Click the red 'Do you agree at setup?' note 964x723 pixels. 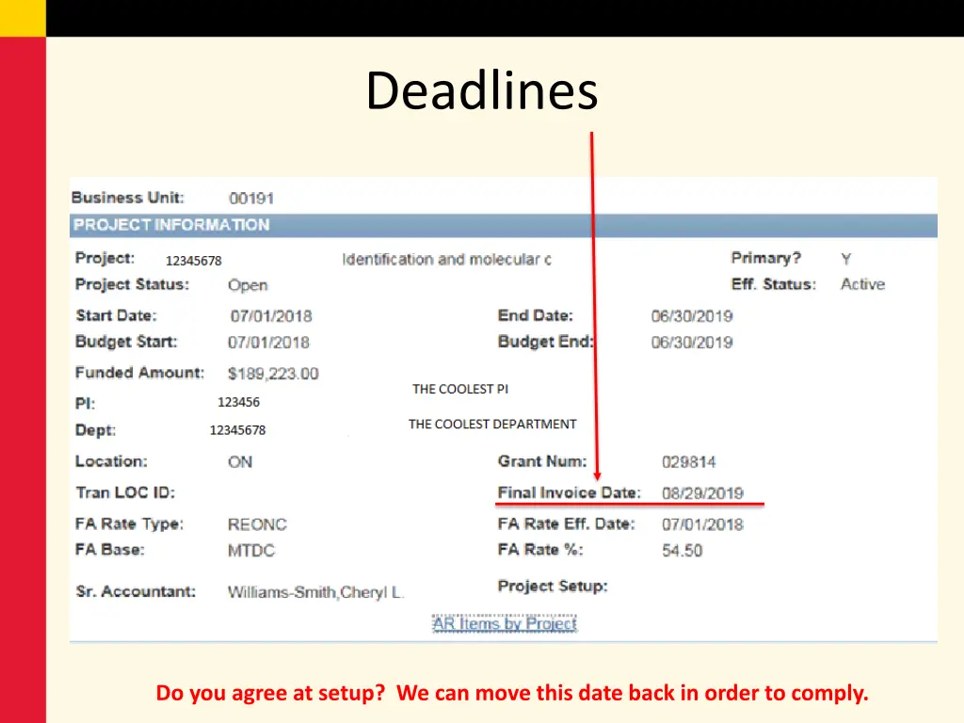[511, 693]
